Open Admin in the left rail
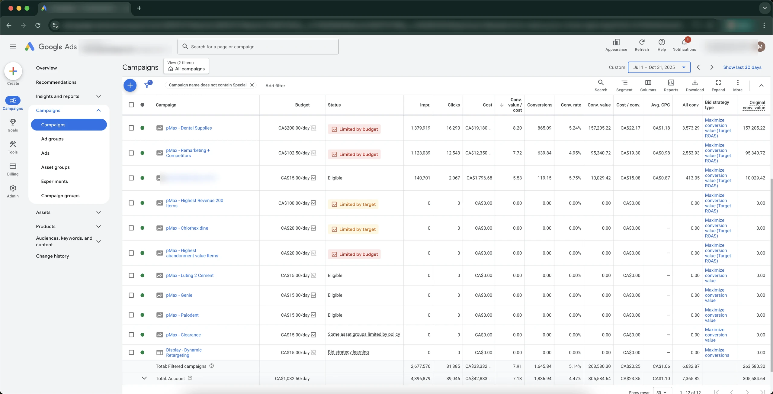Image resolution: width=773 pixels, height=394 pixels. (13, 191)
